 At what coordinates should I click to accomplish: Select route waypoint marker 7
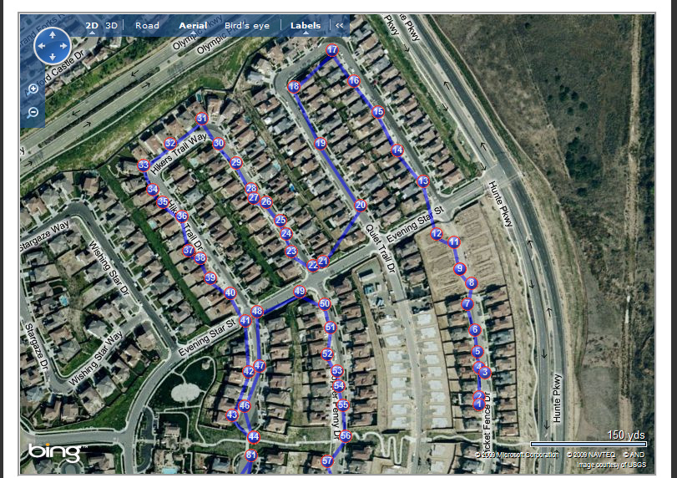click(467, 304)
